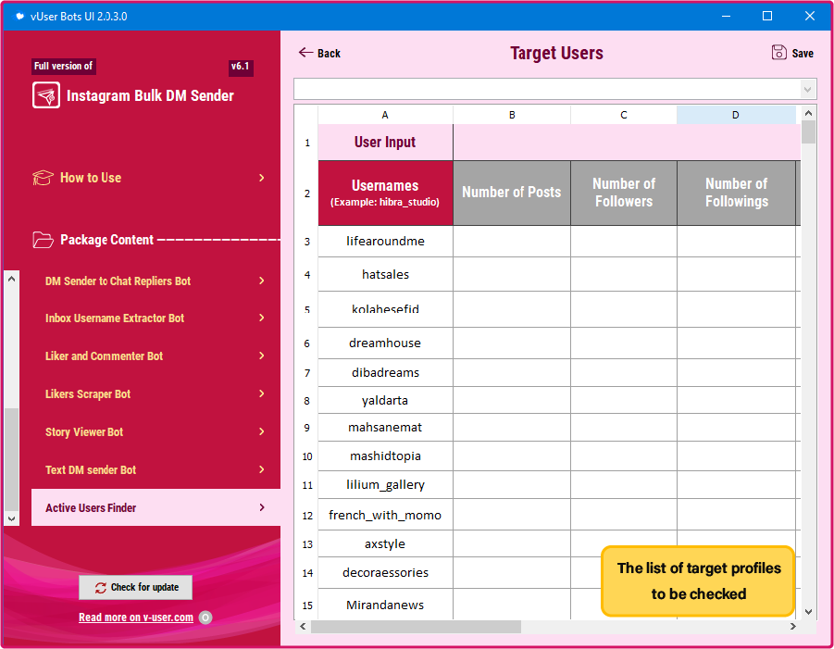Click the Save button label
Screen dimensions: 834x649
coord(803,53)
